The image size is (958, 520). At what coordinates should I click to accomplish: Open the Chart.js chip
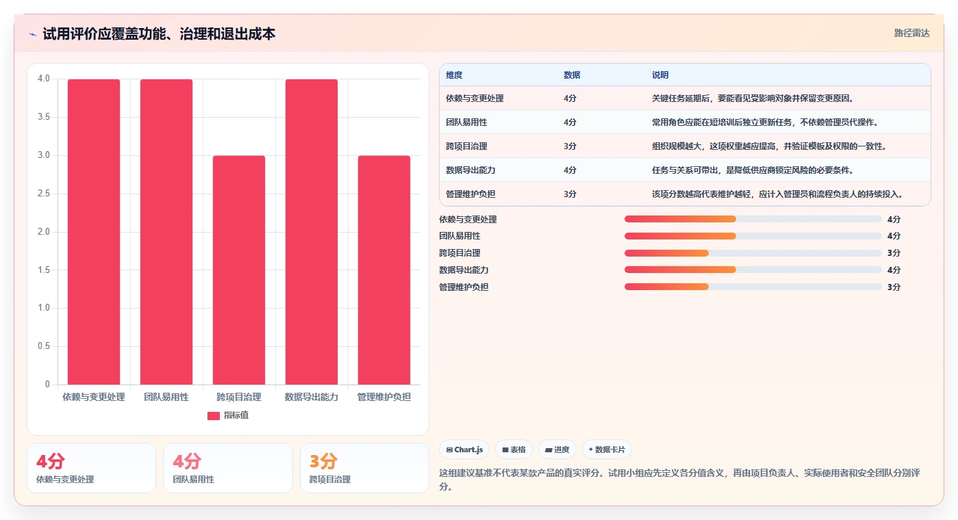click(464, 450)
